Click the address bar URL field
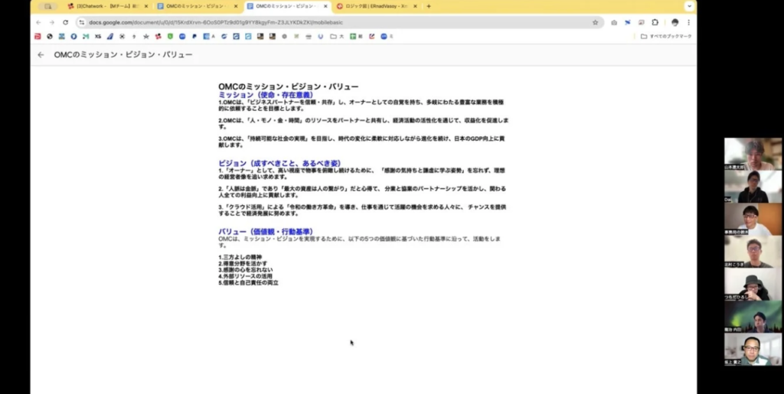Screen dimensions: 784x394 point(306,22)
